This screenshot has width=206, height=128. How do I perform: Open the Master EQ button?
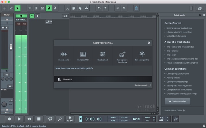tap(7, 75)
